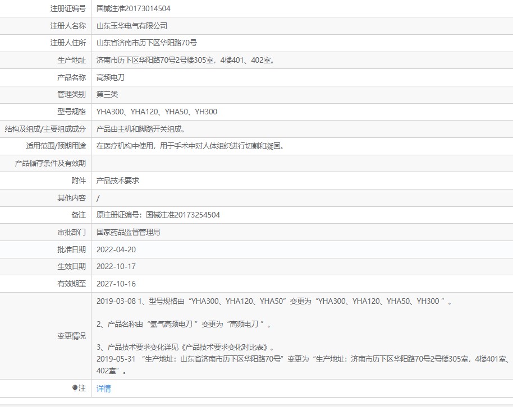
Task: Click the 产品名称 field label
Action: [x=72, y=77]
